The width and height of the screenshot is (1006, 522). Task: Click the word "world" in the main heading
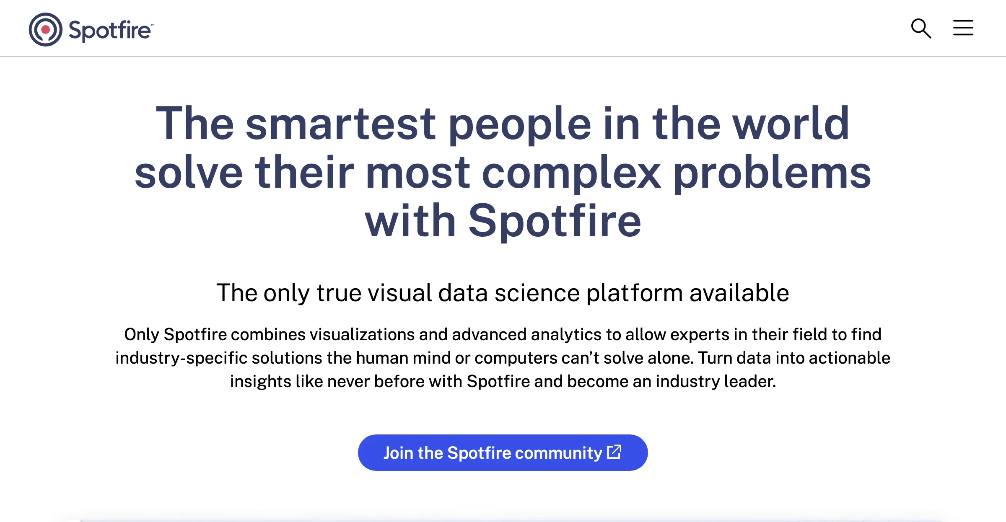coord(791,123)
